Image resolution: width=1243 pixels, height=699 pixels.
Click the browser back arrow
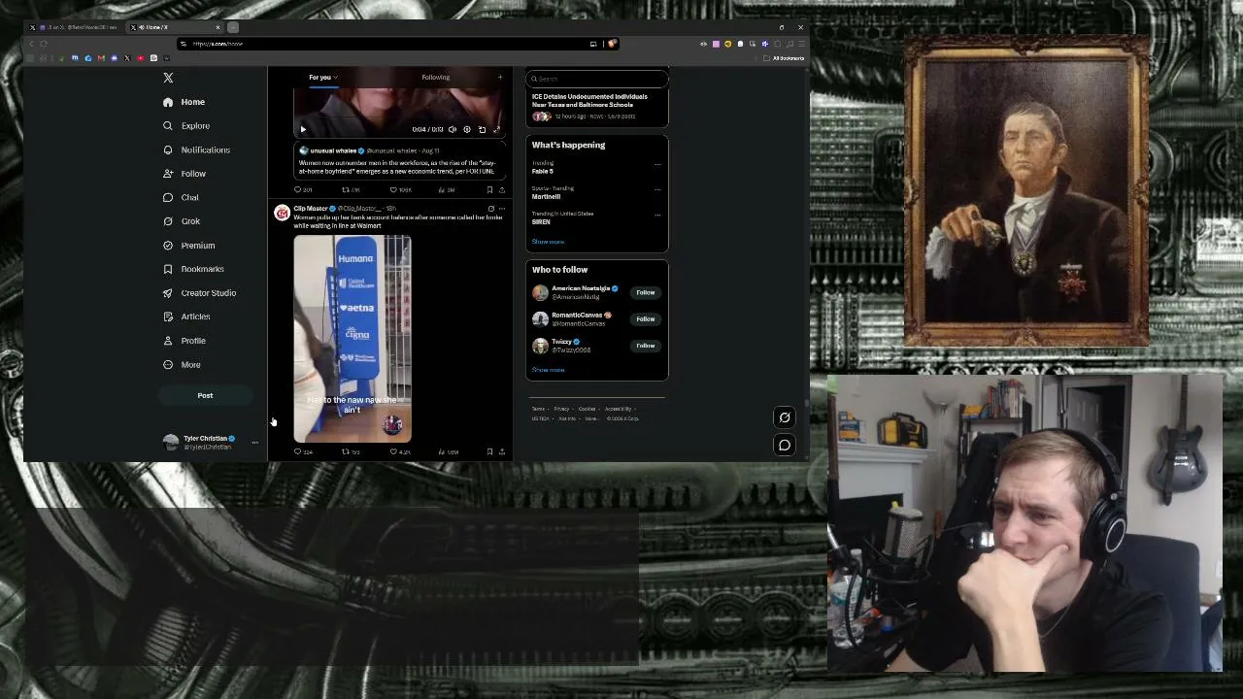click(x=31, y=44)
